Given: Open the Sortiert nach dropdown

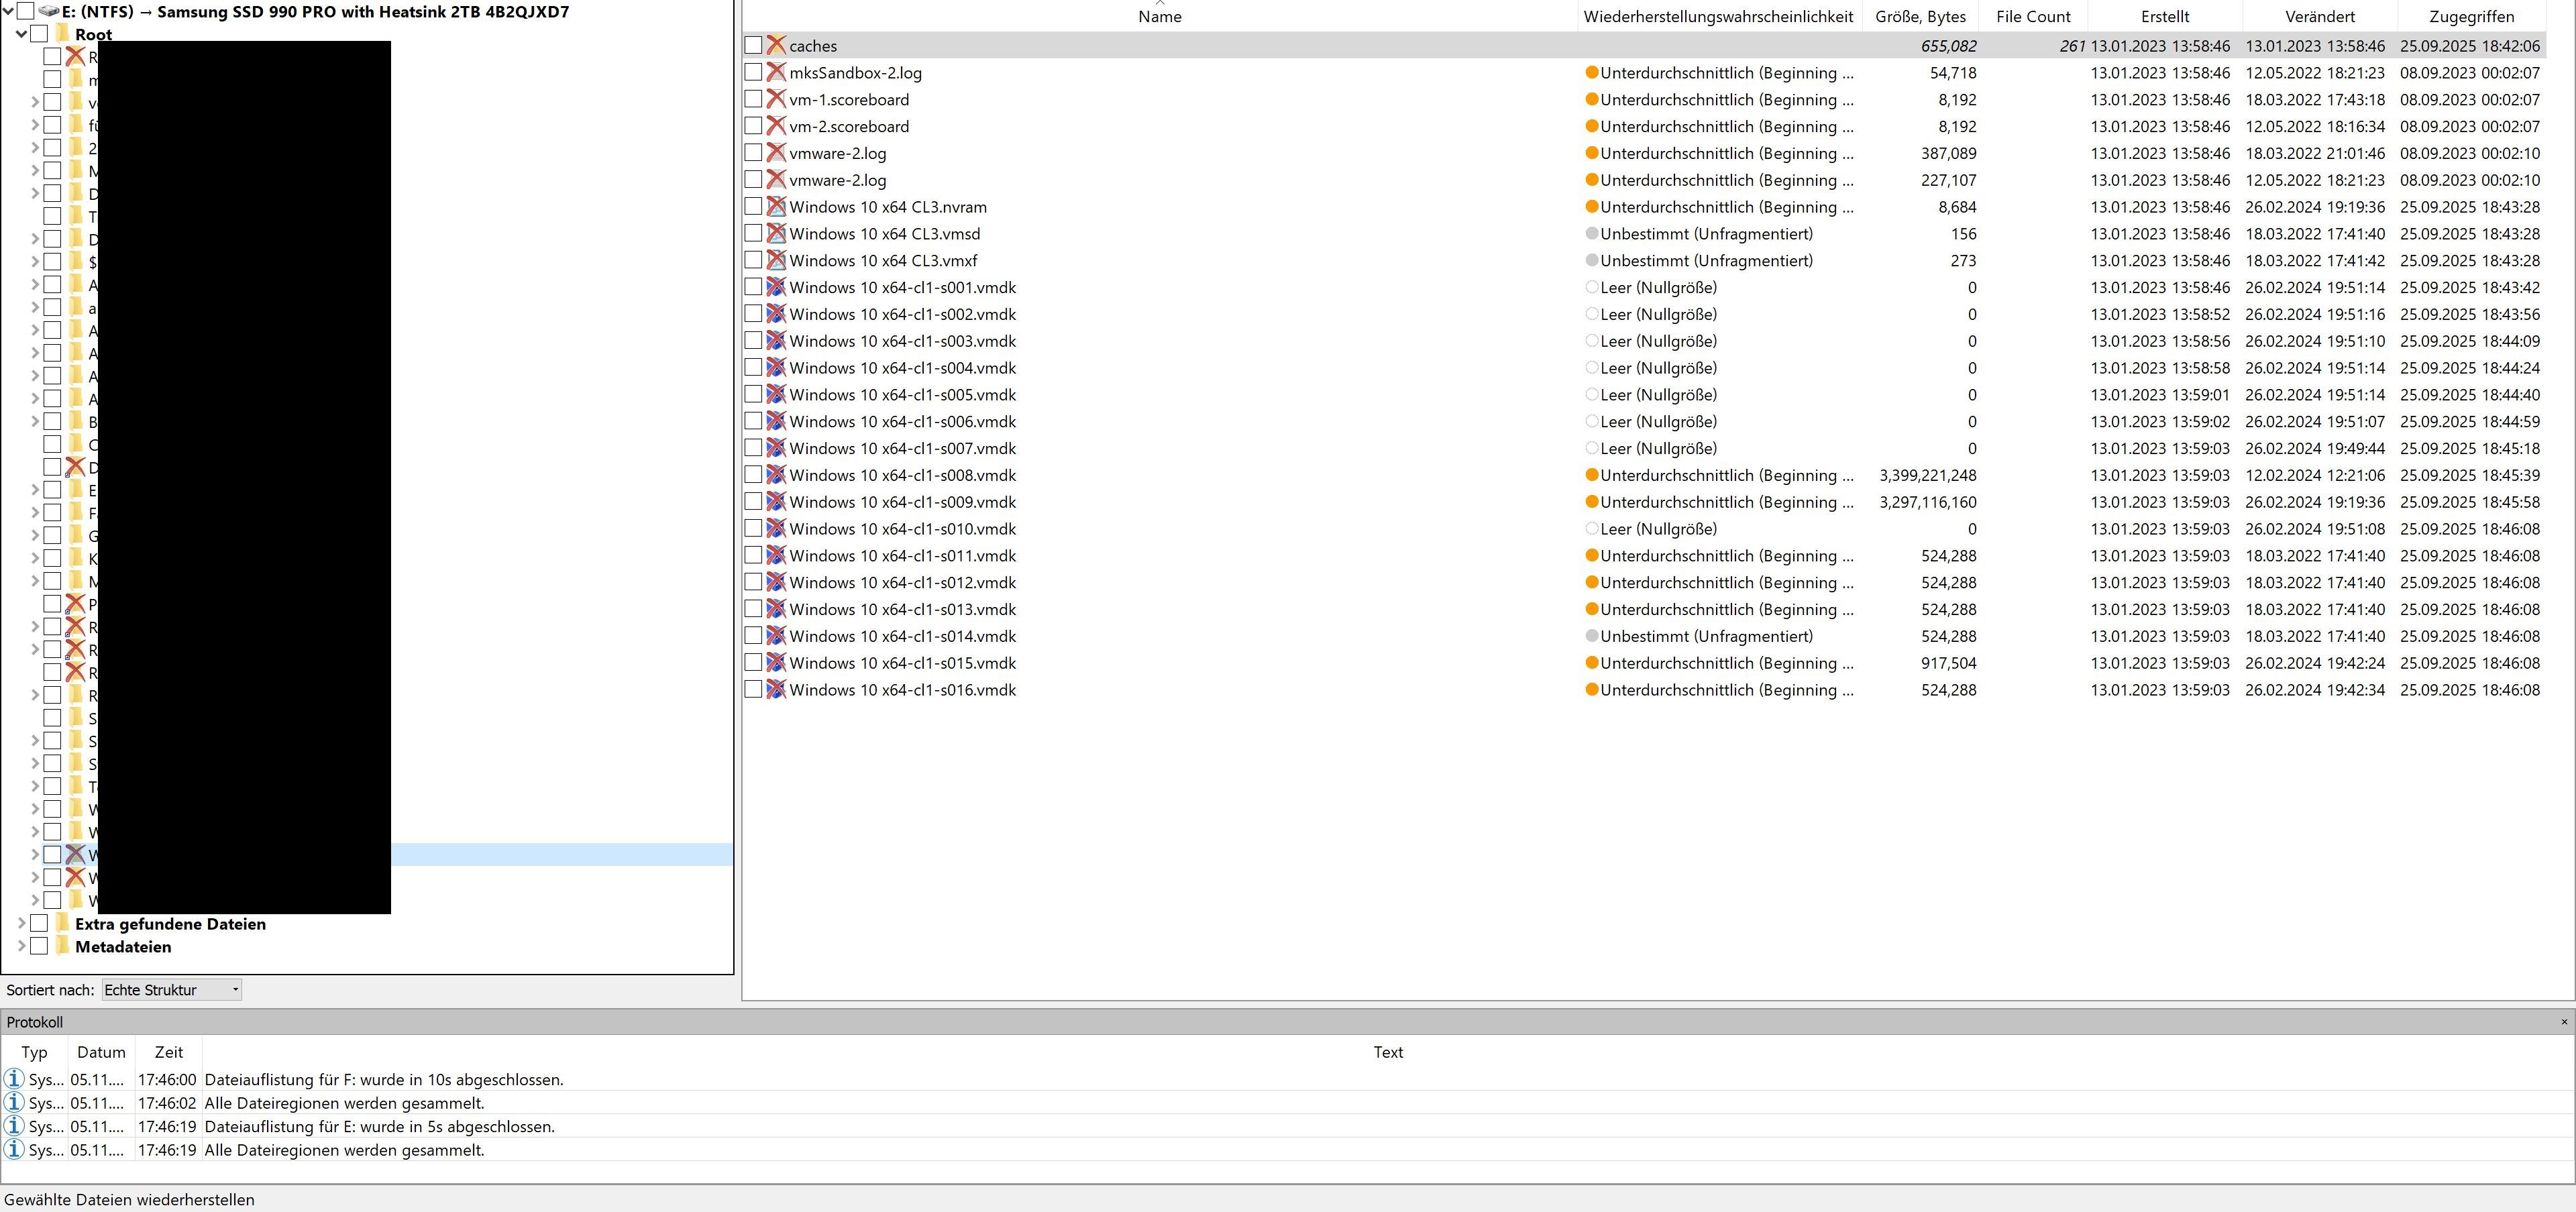Looking at the screenshot, I should (x=171, y=990).
